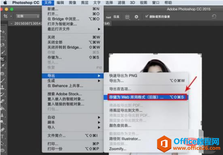This screenshot has height=155, width=223.
Task: Choose 打开... from File menu
Action: (x=73, y=14)
